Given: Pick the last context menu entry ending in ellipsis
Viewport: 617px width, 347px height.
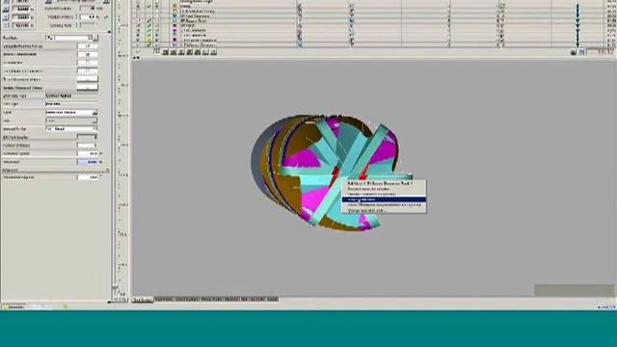Looking at the screenshot, I should click(384, 210).
